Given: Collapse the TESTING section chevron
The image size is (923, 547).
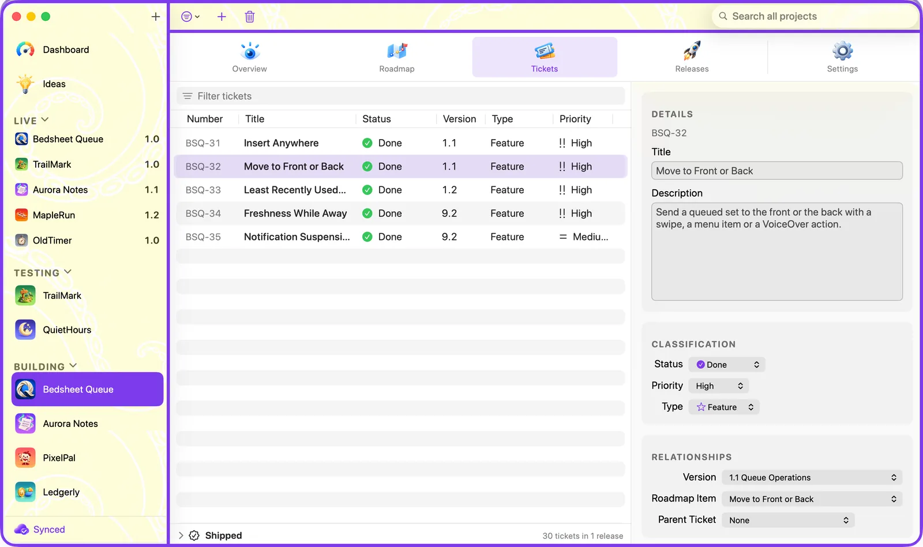Looking at the screenshot, I should 67,272.
